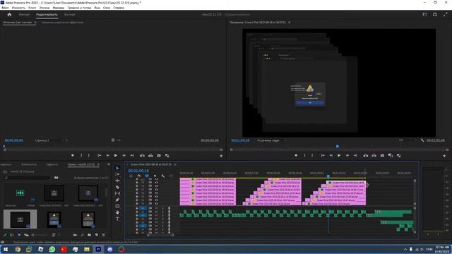The image size is (452, 254).
Task: Go to the Home screen icon
Action: (x=9, y=14)
